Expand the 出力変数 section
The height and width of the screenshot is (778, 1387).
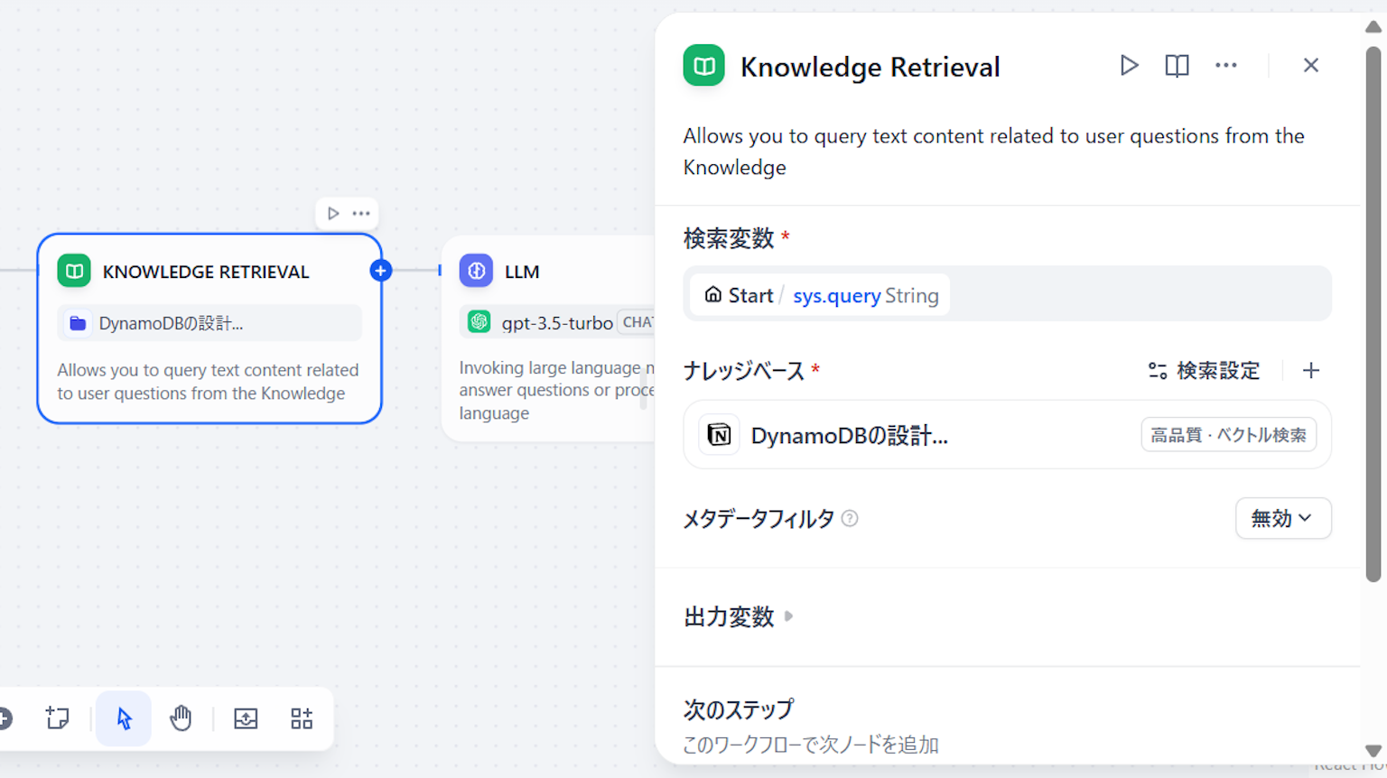[738, 616]
